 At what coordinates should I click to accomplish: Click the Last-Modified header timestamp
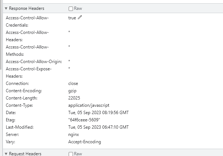(x=98, y=127)
